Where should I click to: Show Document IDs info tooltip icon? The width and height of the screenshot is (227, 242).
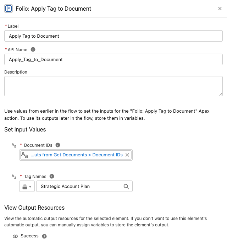58,145
